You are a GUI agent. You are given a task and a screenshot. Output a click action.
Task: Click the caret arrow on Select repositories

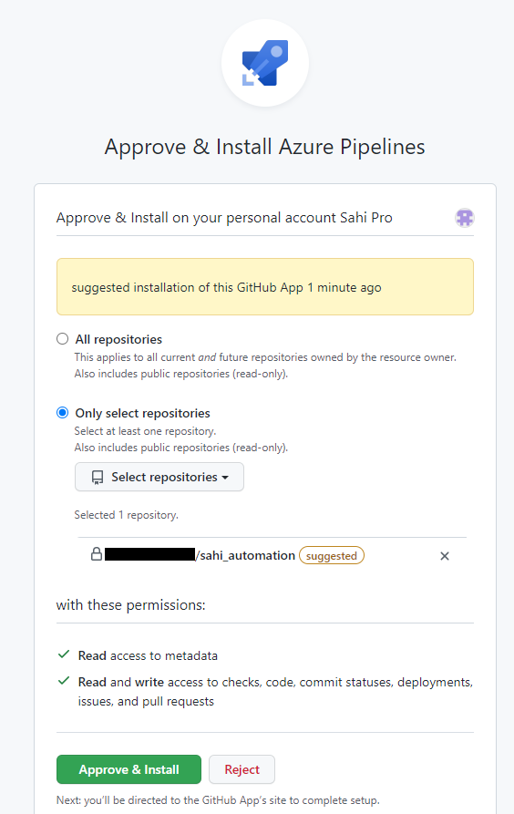pyautogui.click(x=225, y=478)
